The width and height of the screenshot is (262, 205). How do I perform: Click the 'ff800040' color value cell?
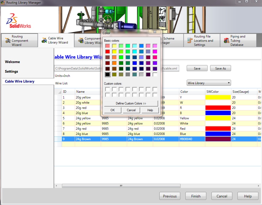click(x=192, y=139)
